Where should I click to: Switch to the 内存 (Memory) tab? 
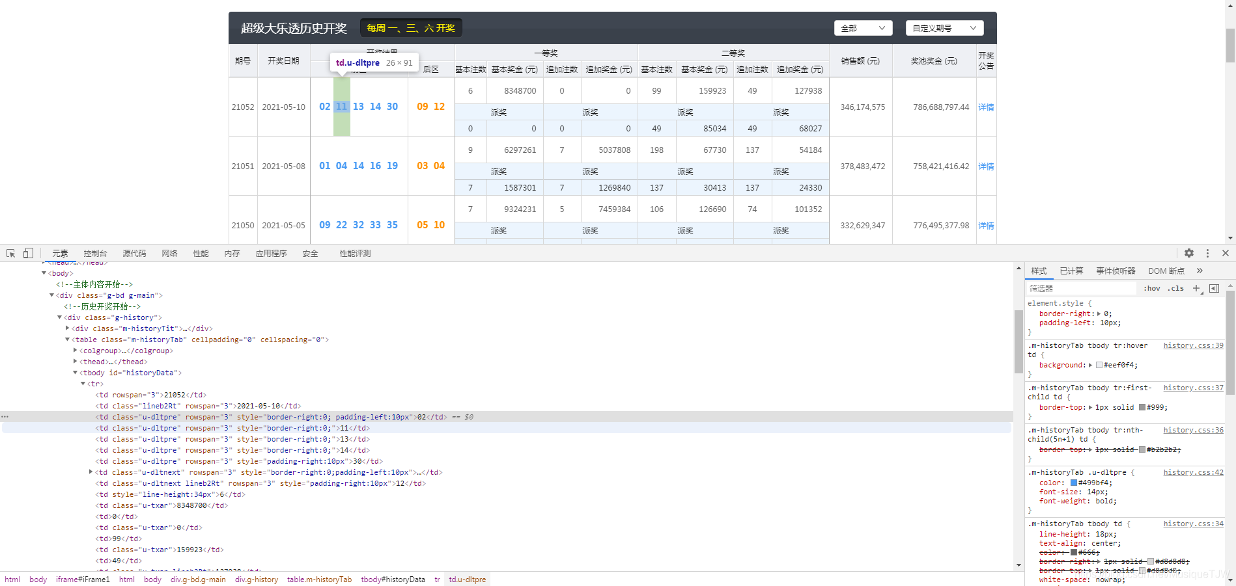(232, 253)
